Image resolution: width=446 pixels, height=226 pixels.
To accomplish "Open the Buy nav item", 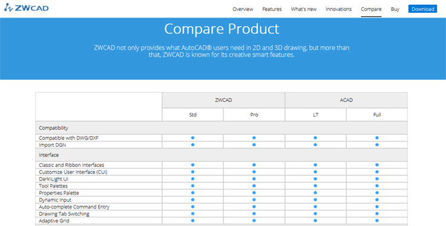I will pyautogui.click(x=395, y=9).
